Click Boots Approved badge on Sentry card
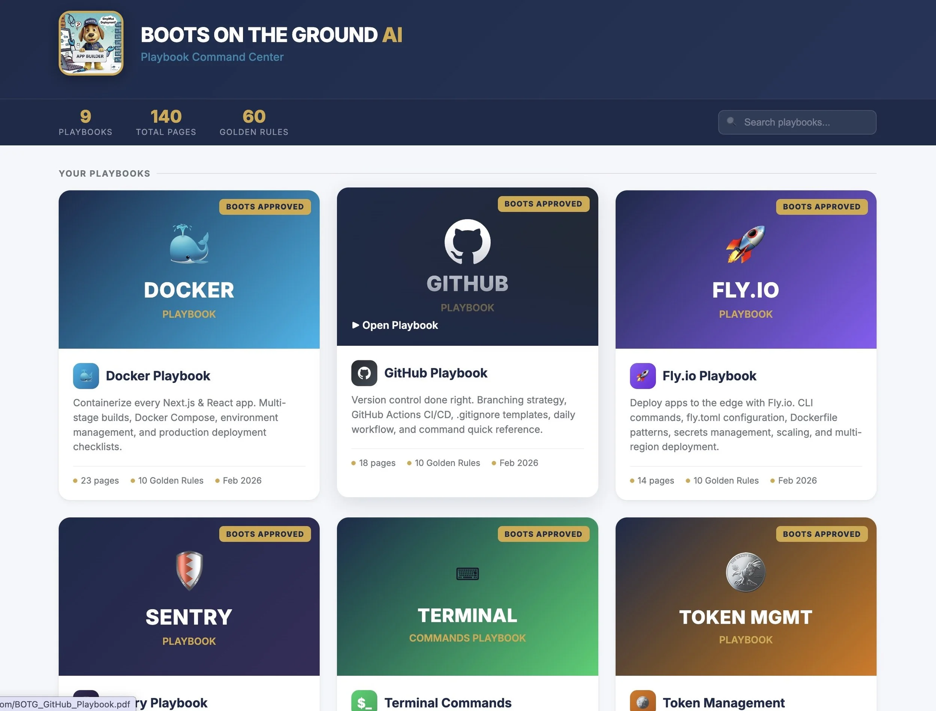This screenshot has width=936, height=711. pos(265,534)
